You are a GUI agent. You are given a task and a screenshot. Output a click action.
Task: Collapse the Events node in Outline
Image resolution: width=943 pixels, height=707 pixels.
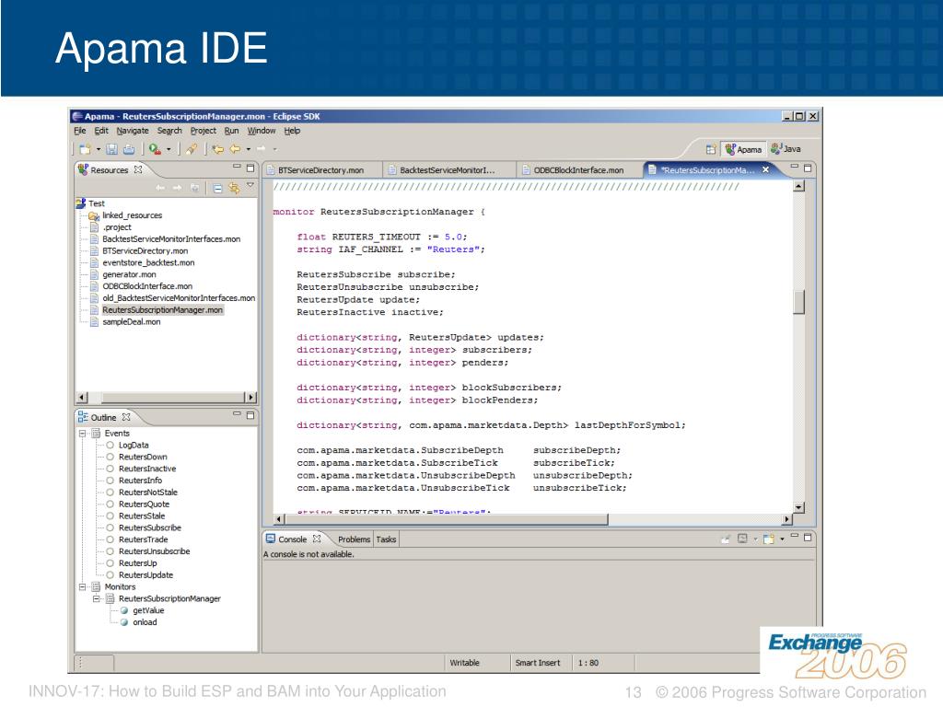click(x=82, y=434)
